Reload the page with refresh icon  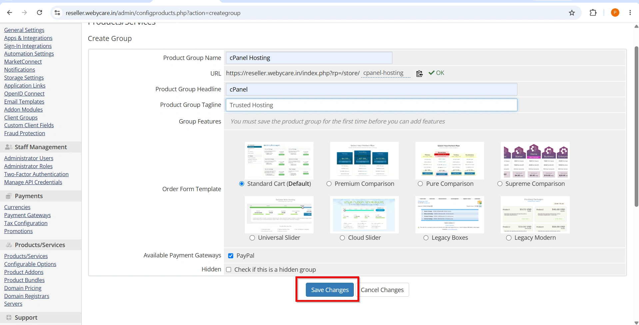(39, 13)
